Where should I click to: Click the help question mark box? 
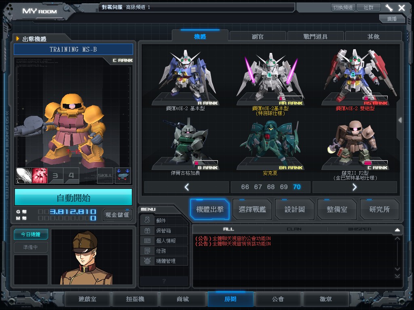[164, 281]
